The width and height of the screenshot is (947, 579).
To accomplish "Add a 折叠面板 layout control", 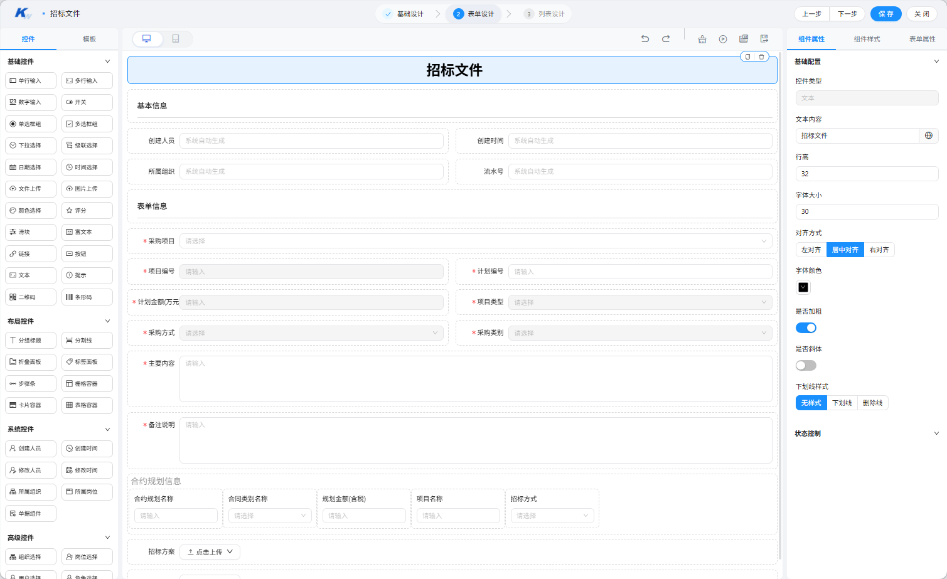I will [x=31, y=362].
